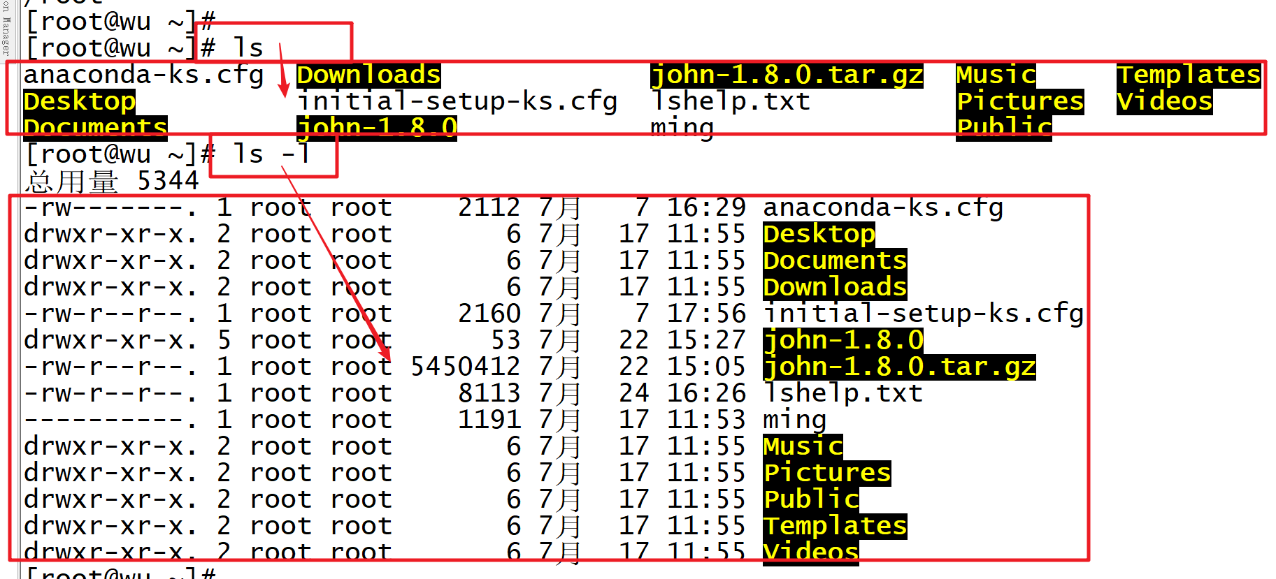The image size is (1276, 579).
Task: Click the size value 53 on the john-1.8.0 row
Action: coord(506,340)
